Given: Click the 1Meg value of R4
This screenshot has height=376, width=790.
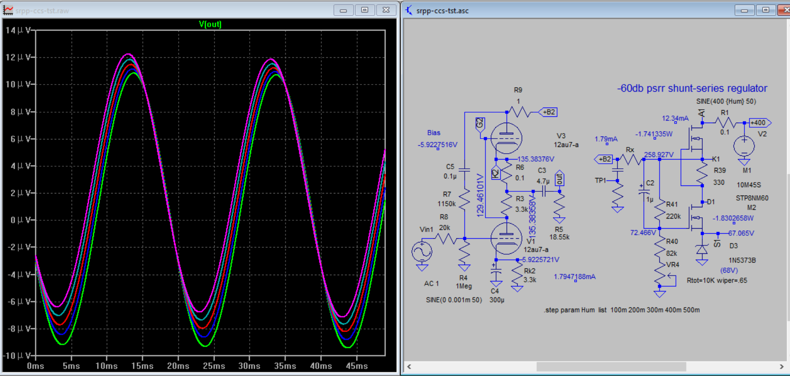Looking at the screenshot, I should coord(464,286).
